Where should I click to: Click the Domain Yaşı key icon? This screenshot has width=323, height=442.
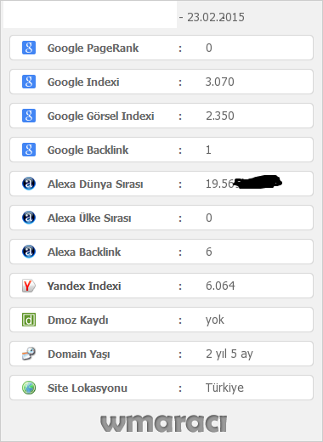[x=29, y=354]
